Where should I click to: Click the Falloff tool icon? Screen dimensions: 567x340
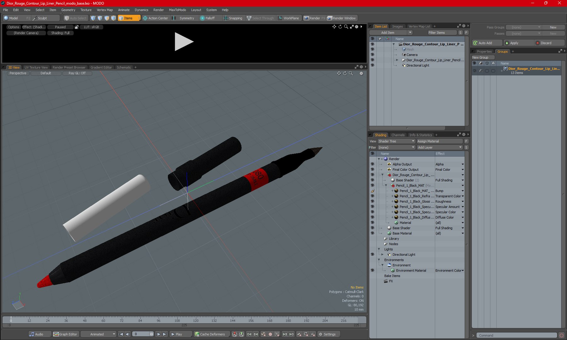pos(202,18)
